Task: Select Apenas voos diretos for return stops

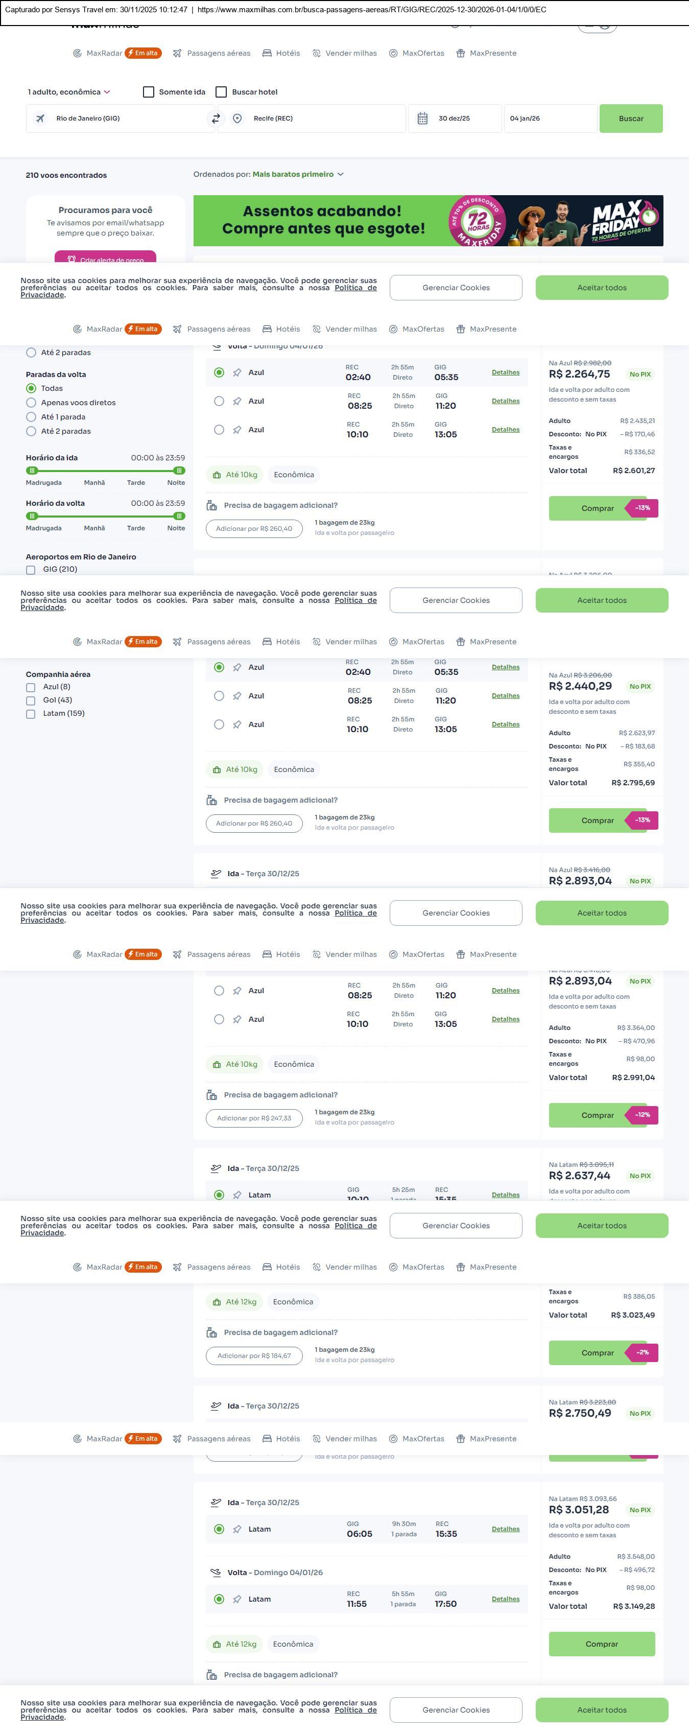Action: click(x=31, y=403)
